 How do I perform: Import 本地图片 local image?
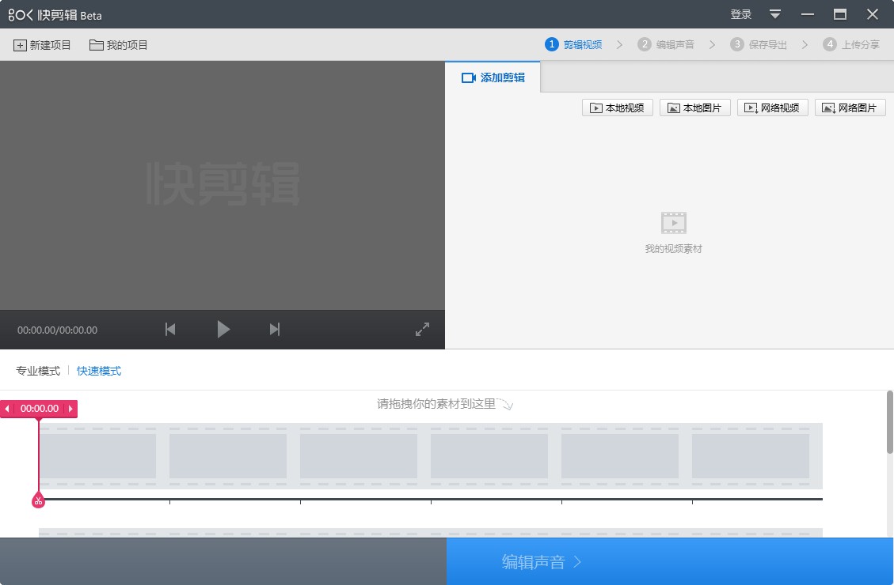pyautogui.click(x=695, y=108)
